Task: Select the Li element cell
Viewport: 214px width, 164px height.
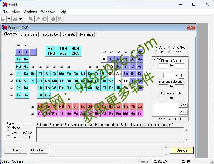Action: (x=19, y=59)
